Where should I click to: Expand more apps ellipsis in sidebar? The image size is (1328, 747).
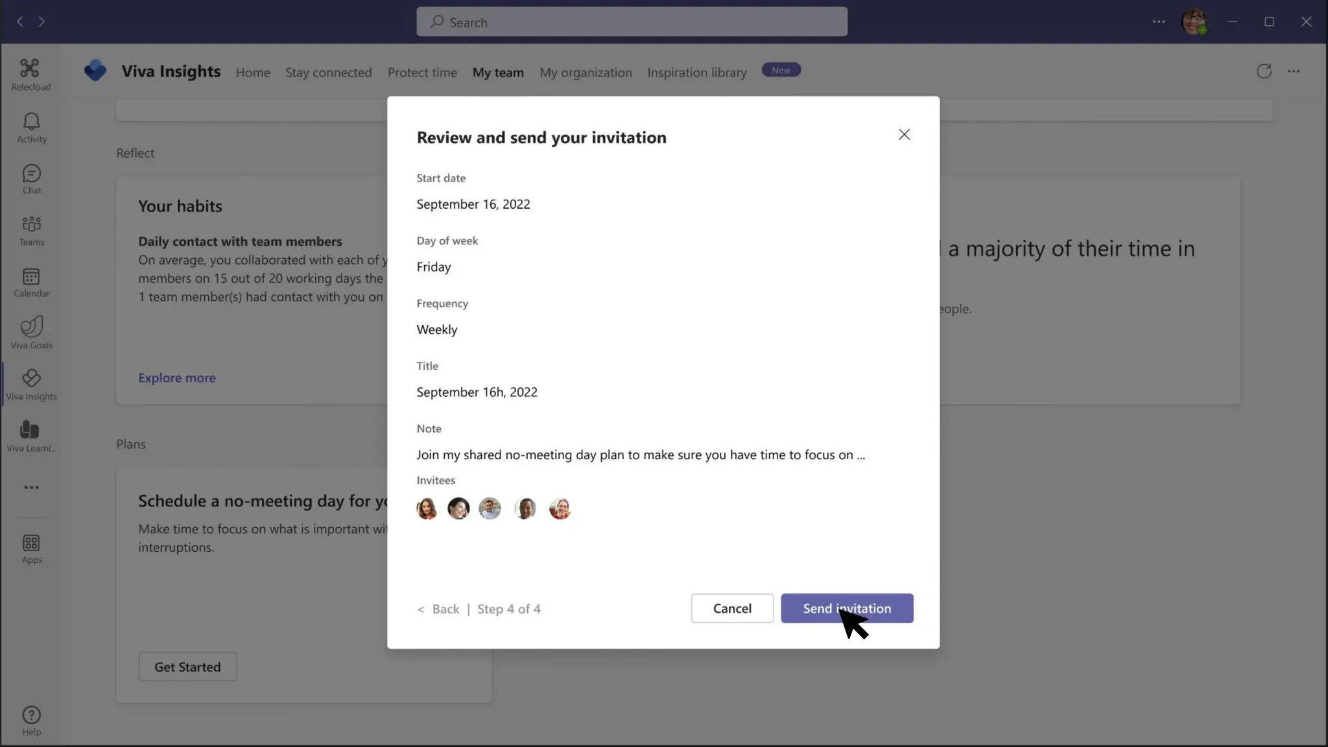[x=31, y=488]
